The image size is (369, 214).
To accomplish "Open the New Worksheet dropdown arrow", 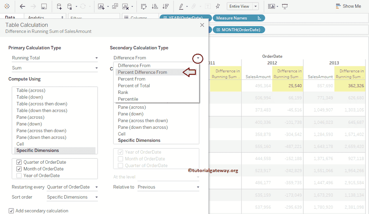I will click(x=108, y=6).
